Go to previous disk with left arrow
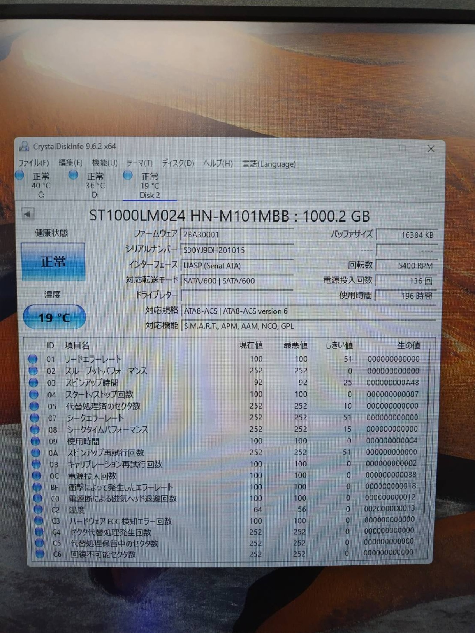This screenshot has width=475, height=633. point(28,214)
